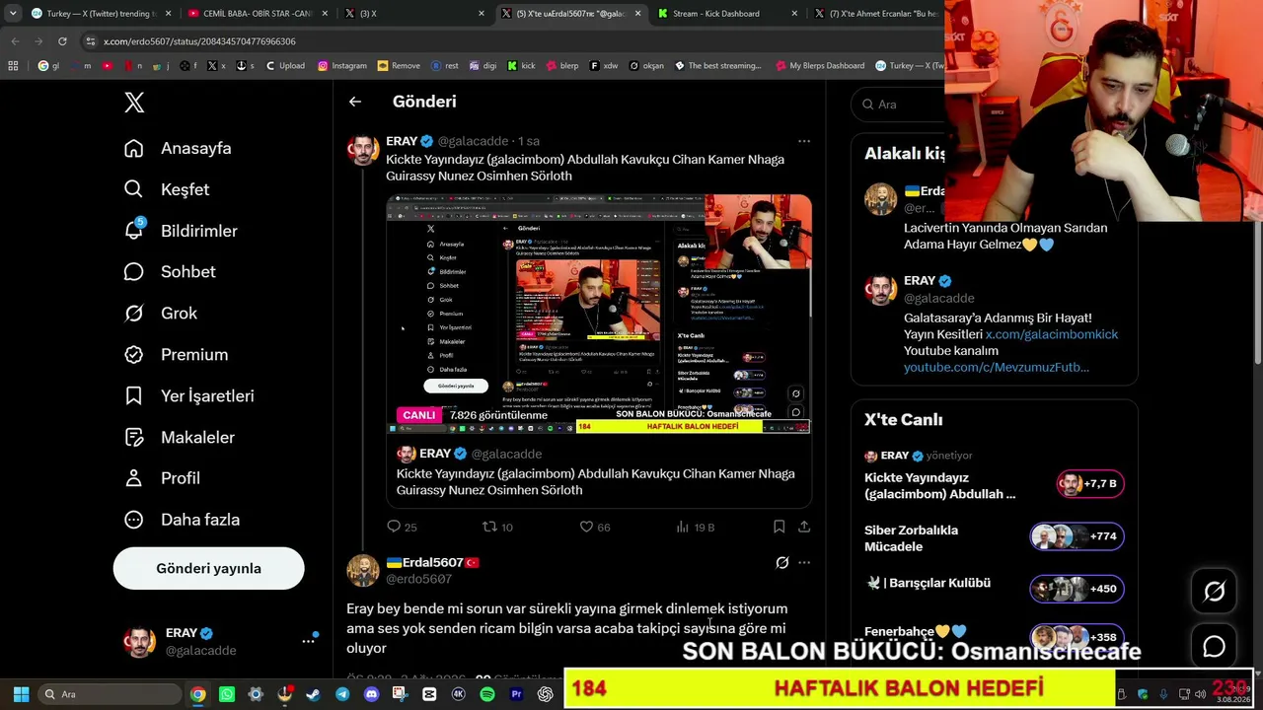The image size is (1263, 710).
Task: Open the Grok floating button
Action: pyautogui.click(x=1214, y=591)
